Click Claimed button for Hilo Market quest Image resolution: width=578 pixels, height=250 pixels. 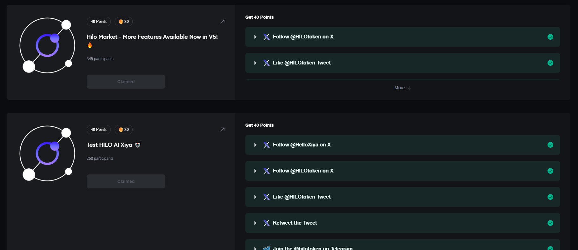[x=126, y=82]
